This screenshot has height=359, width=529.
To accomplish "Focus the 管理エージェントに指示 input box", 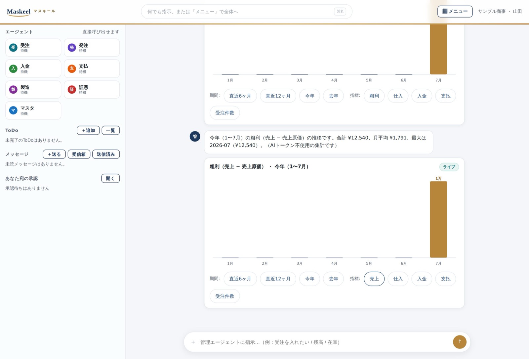I will coord(324,342).
